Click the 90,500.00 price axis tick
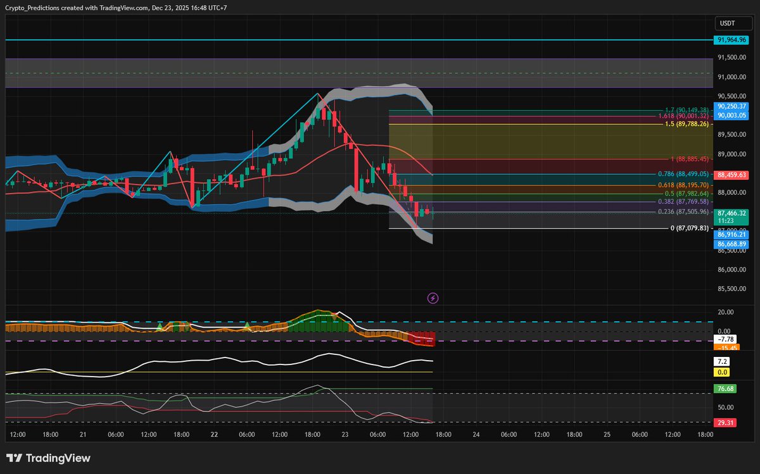The image size is (760, 474). (x=731, y=96)
